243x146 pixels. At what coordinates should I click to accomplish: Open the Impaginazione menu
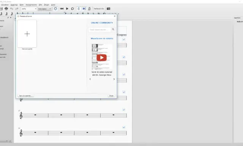[x=31, y=5]
